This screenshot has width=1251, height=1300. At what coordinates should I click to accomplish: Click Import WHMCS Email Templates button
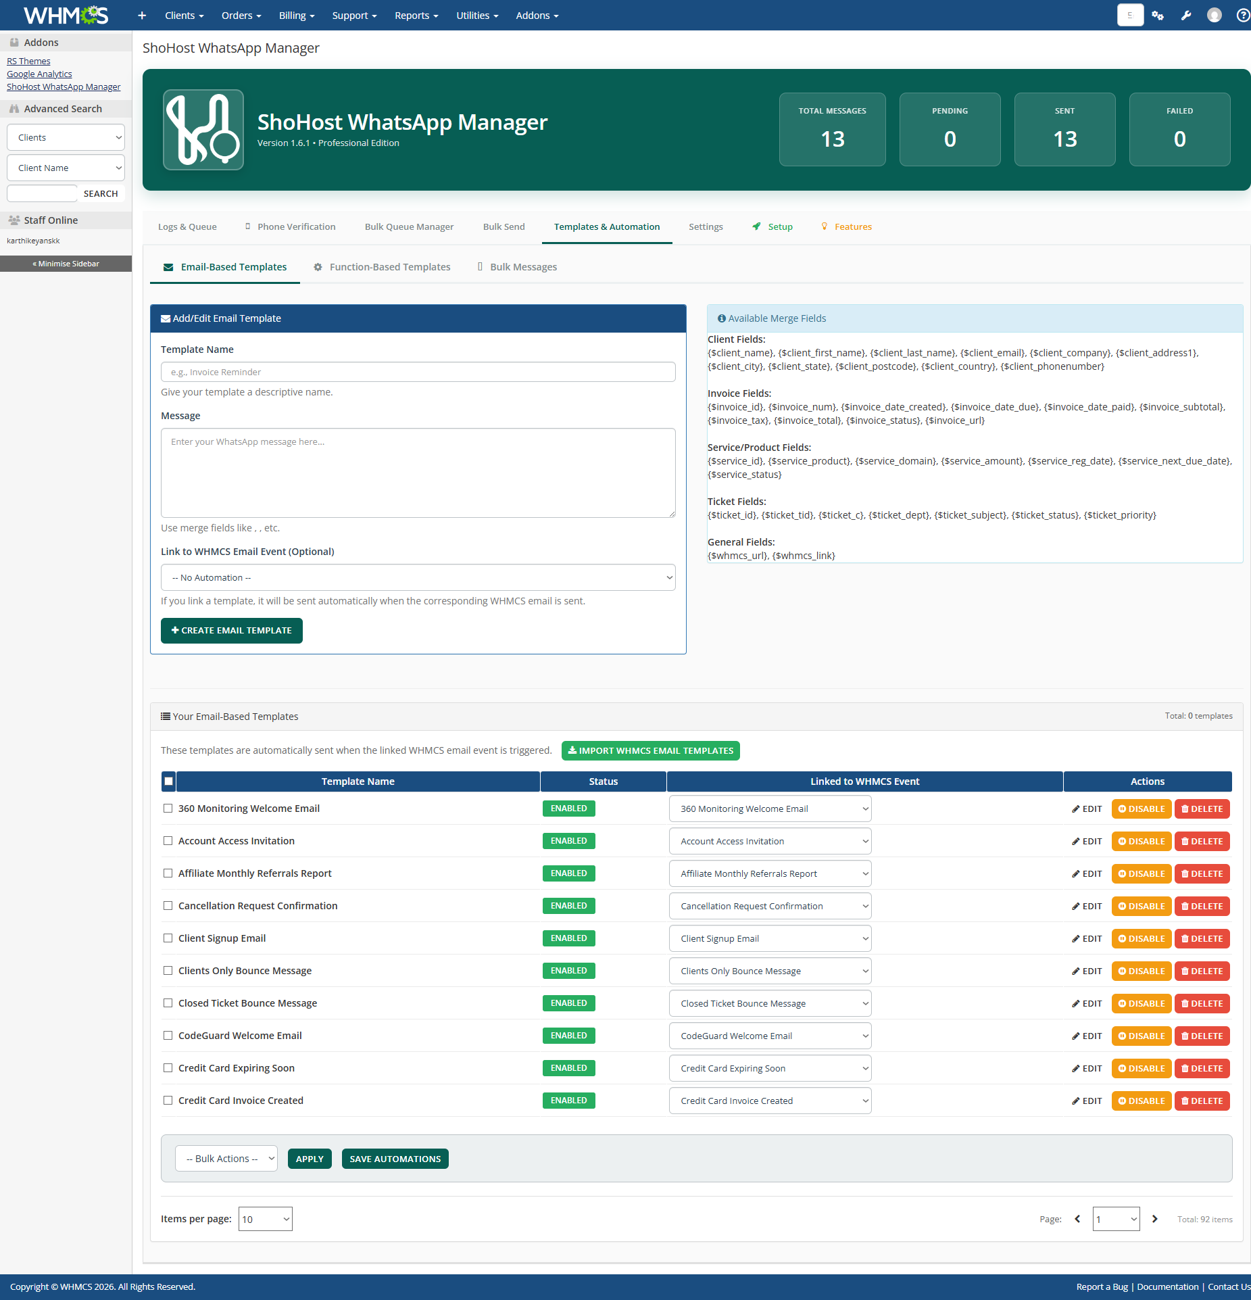651,750
